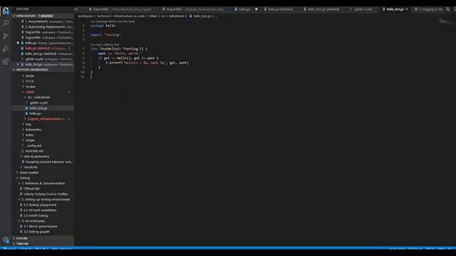
Task: Open Udemy-Golang Course Outline note
Action: click(x=46, y=194)
